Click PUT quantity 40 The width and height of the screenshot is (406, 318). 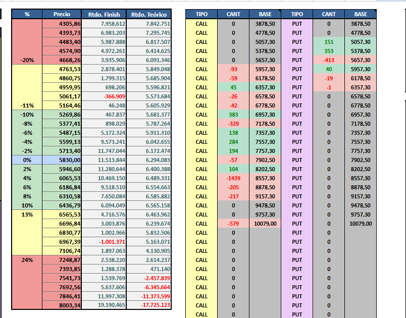pyautogui.click(x=329, y=69)
